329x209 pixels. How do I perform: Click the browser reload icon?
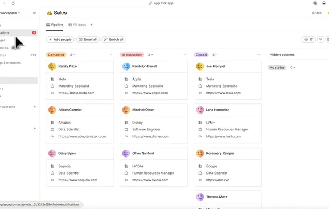coord(13,3)
